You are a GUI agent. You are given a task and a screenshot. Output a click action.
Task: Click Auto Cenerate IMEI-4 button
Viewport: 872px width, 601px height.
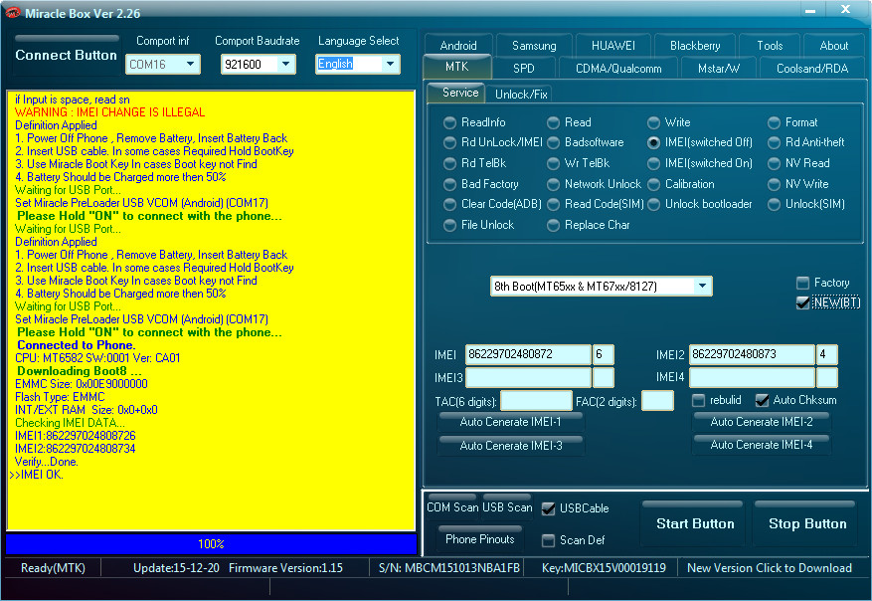[x=762, y=445]
